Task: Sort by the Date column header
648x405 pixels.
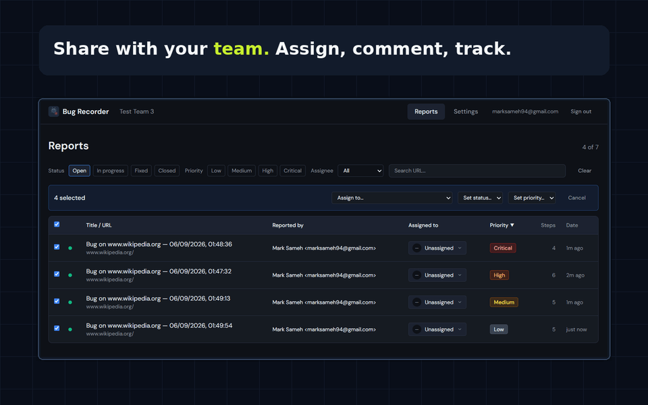Action: click(572, 225)
